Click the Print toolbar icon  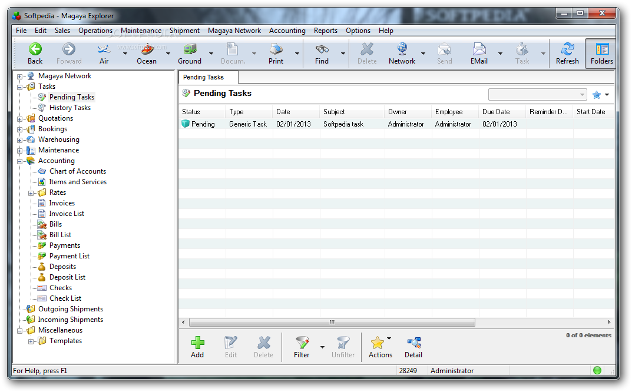[276, 49]
